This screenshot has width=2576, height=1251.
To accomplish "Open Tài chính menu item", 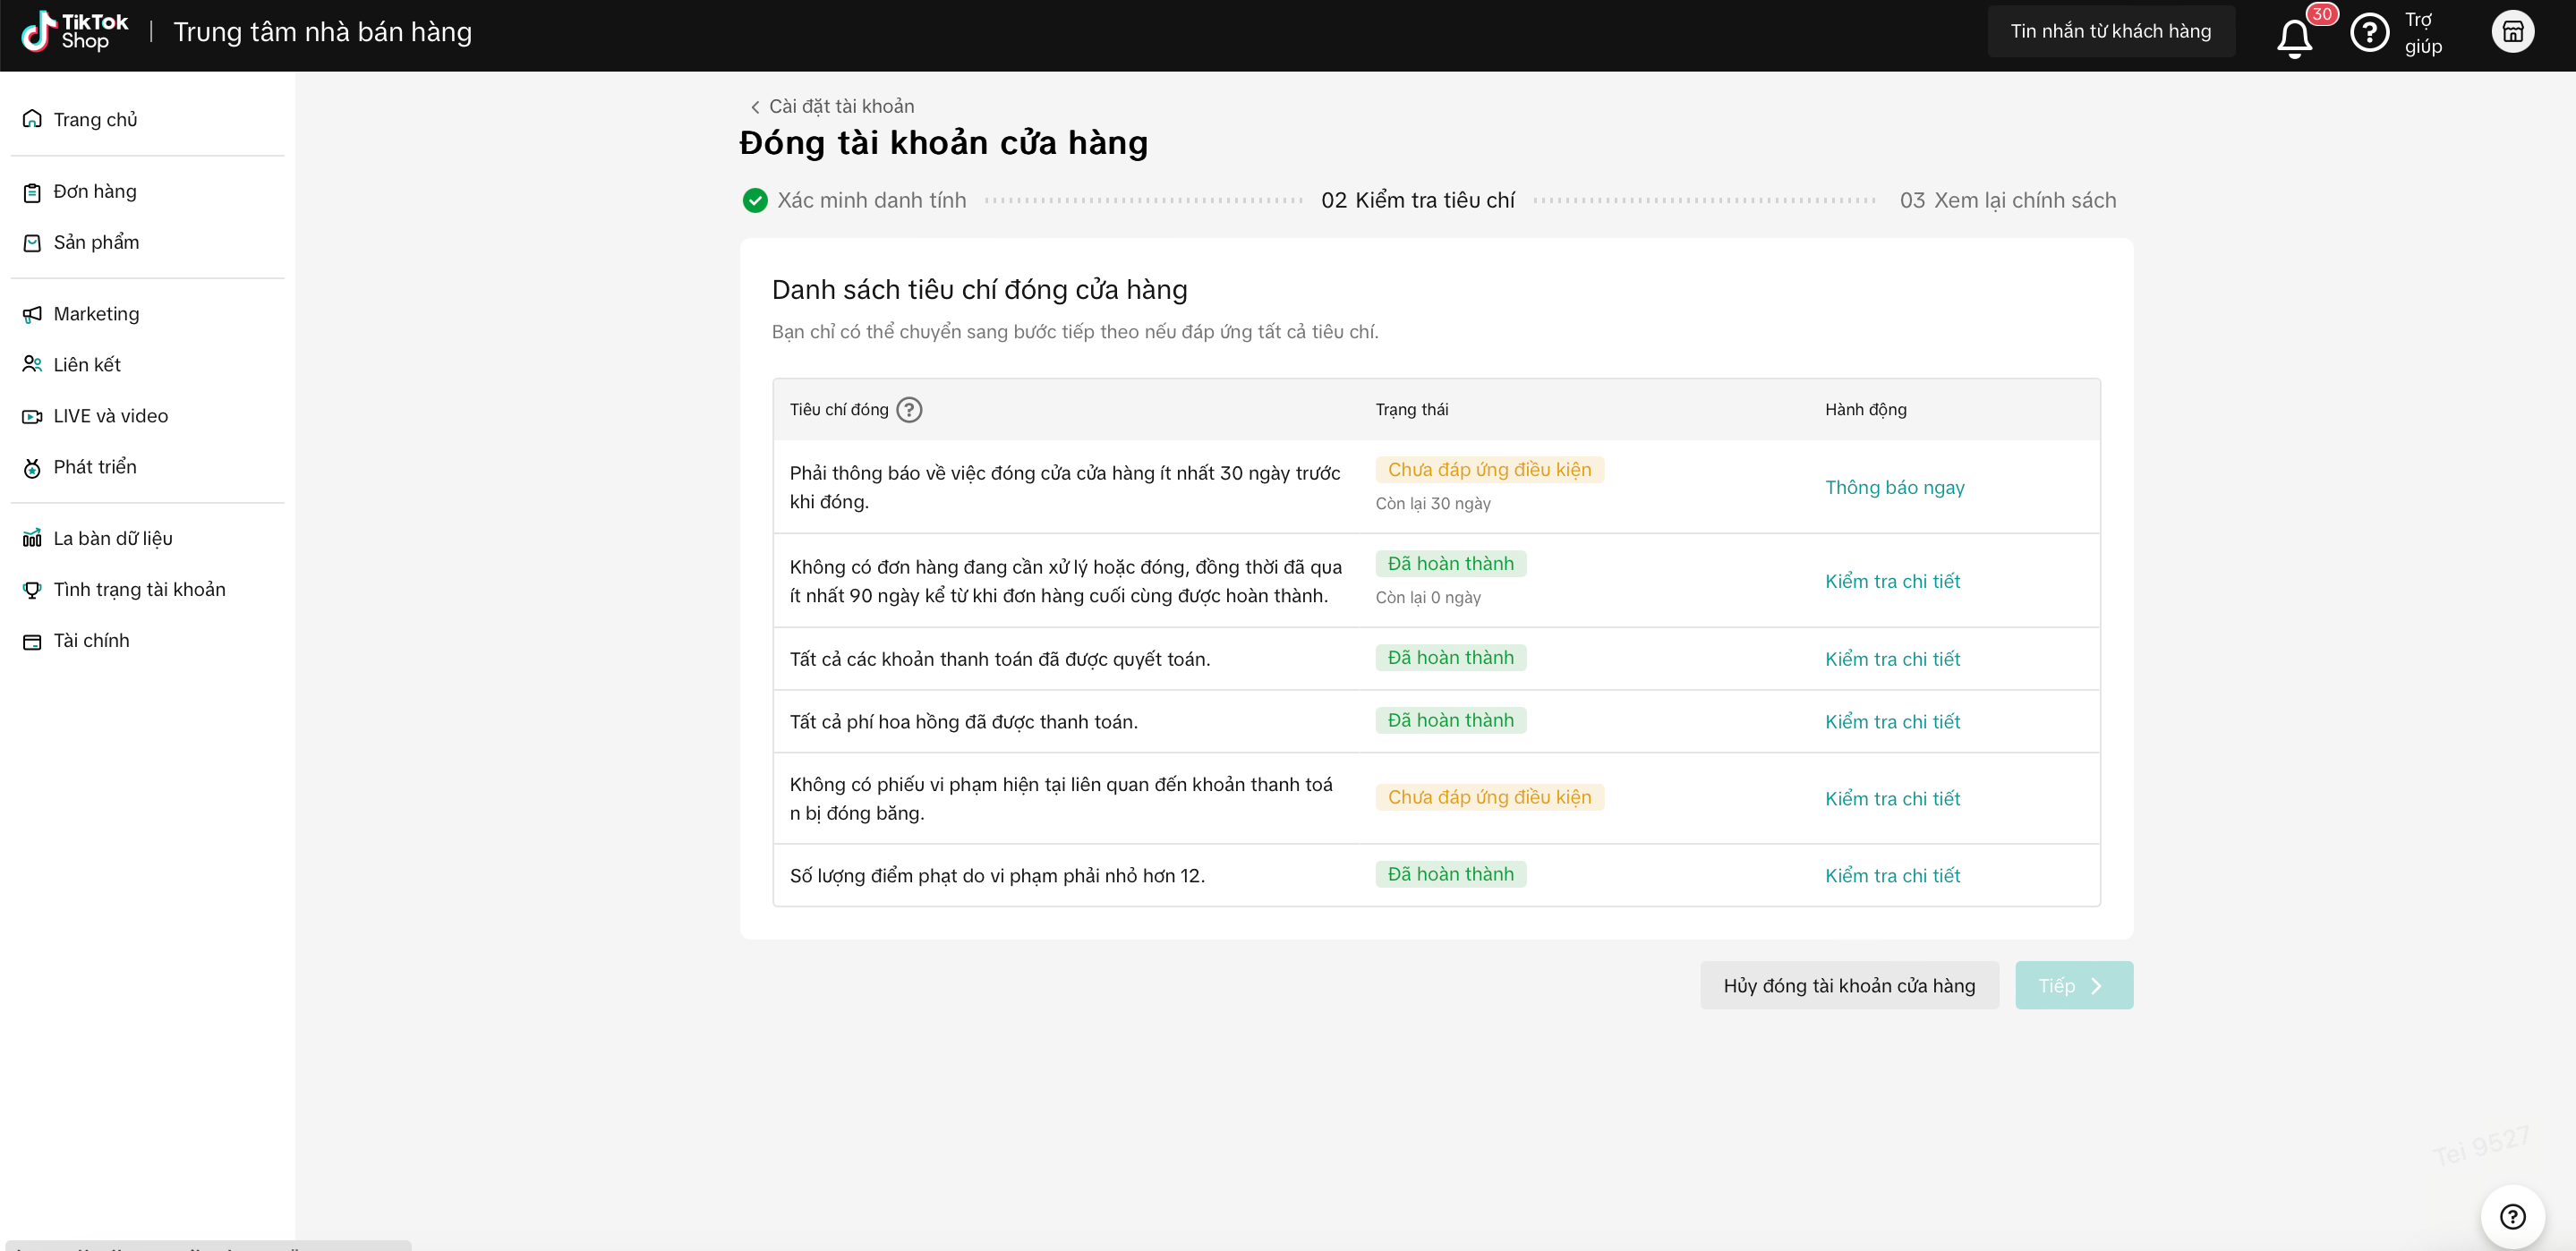I will click(91, 641).
